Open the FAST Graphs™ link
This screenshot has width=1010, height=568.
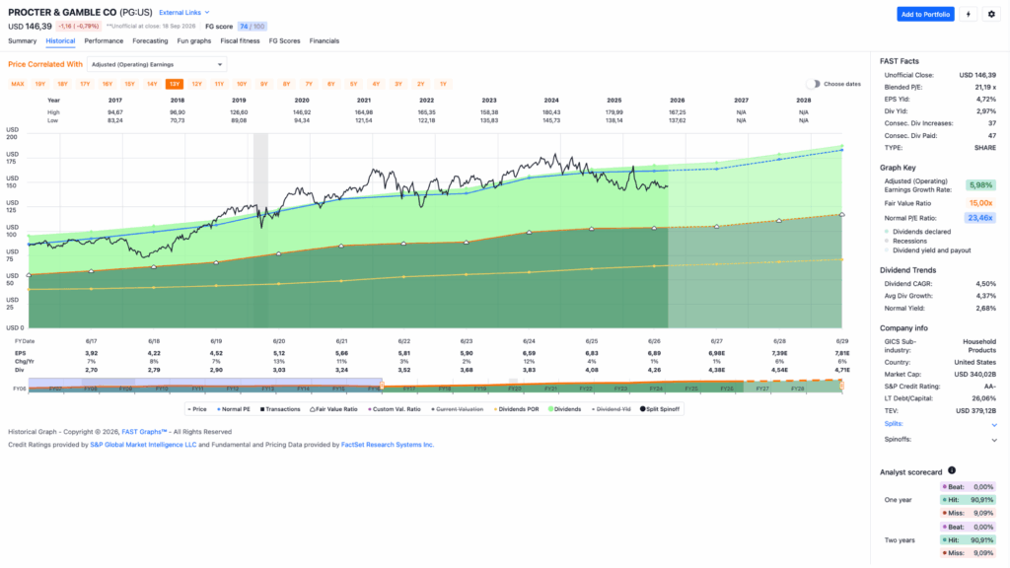(144, 432)
